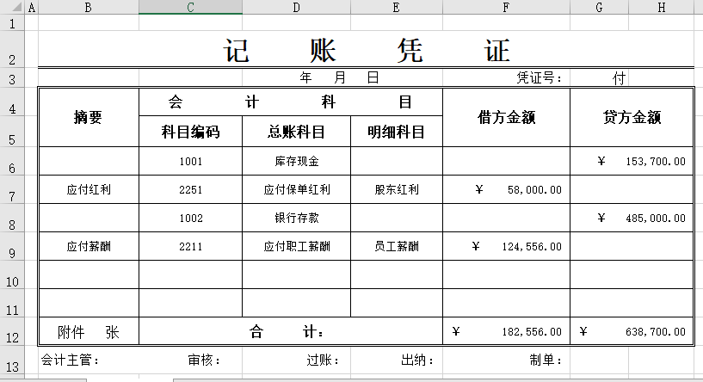Select debit total 182,556.00 cell
The width and height of the screenshot is (703, 382).
point(506,331)
